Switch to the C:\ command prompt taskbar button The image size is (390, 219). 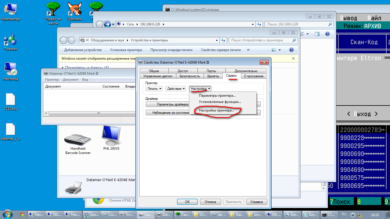(x=329, y=215)
